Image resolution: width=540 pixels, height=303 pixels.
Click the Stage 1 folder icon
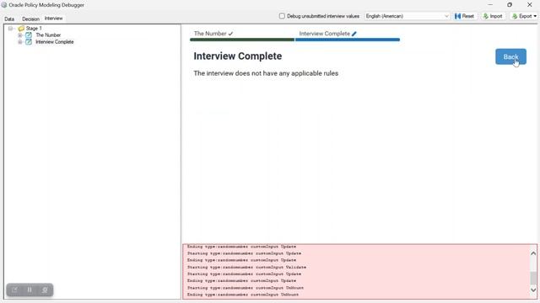coord(21,28)
